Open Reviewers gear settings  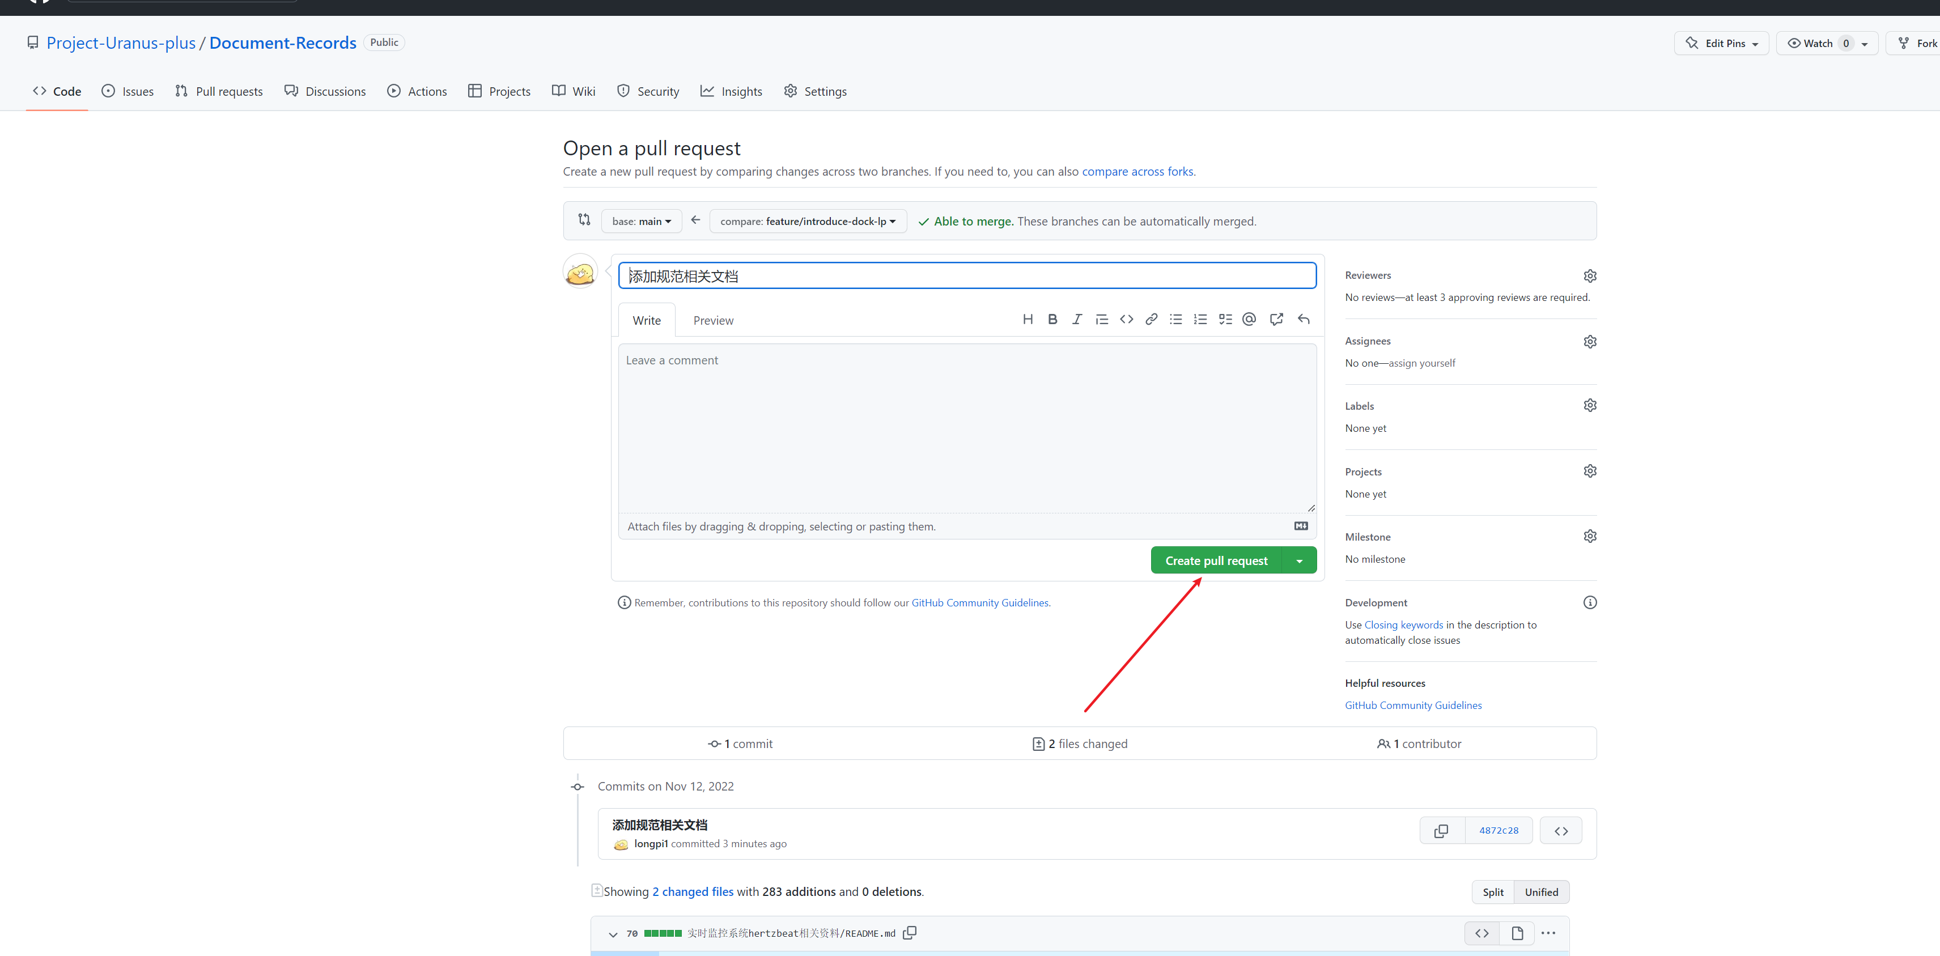pos(1589,275)
